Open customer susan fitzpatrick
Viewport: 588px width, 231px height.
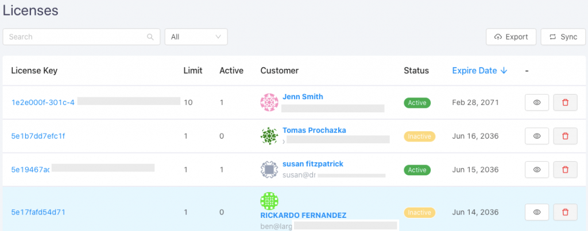[x=313, y=164]
